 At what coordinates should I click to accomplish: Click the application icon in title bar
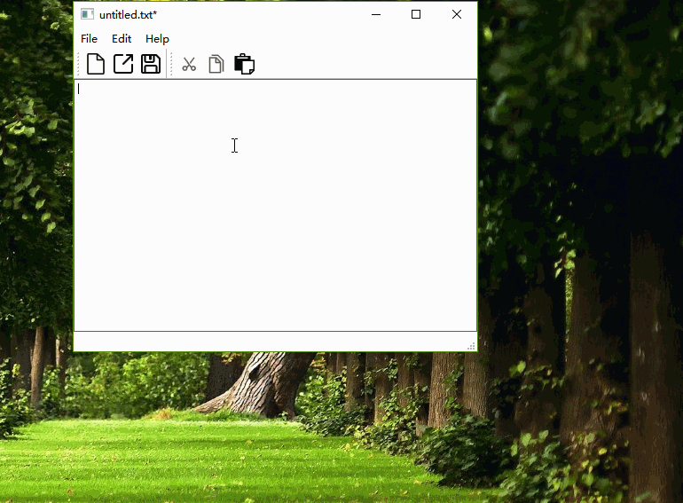click(87, 14)
